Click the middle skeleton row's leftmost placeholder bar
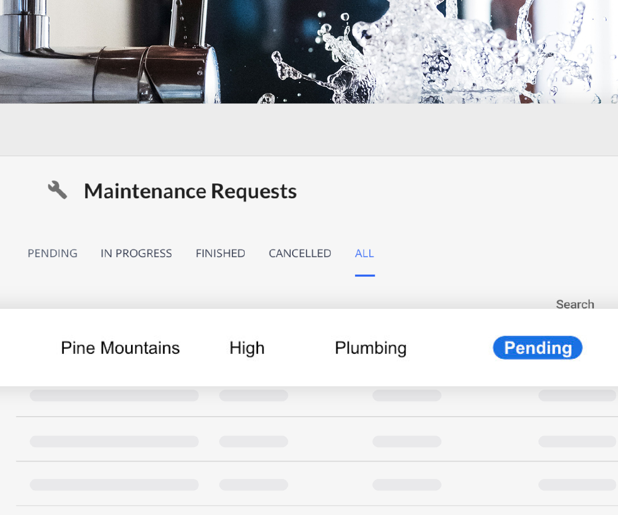 (114, 441)
